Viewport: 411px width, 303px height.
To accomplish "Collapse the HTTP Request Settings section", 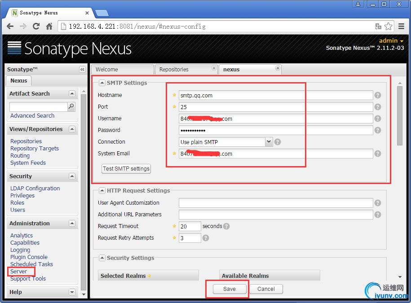I will coord(102,191).
